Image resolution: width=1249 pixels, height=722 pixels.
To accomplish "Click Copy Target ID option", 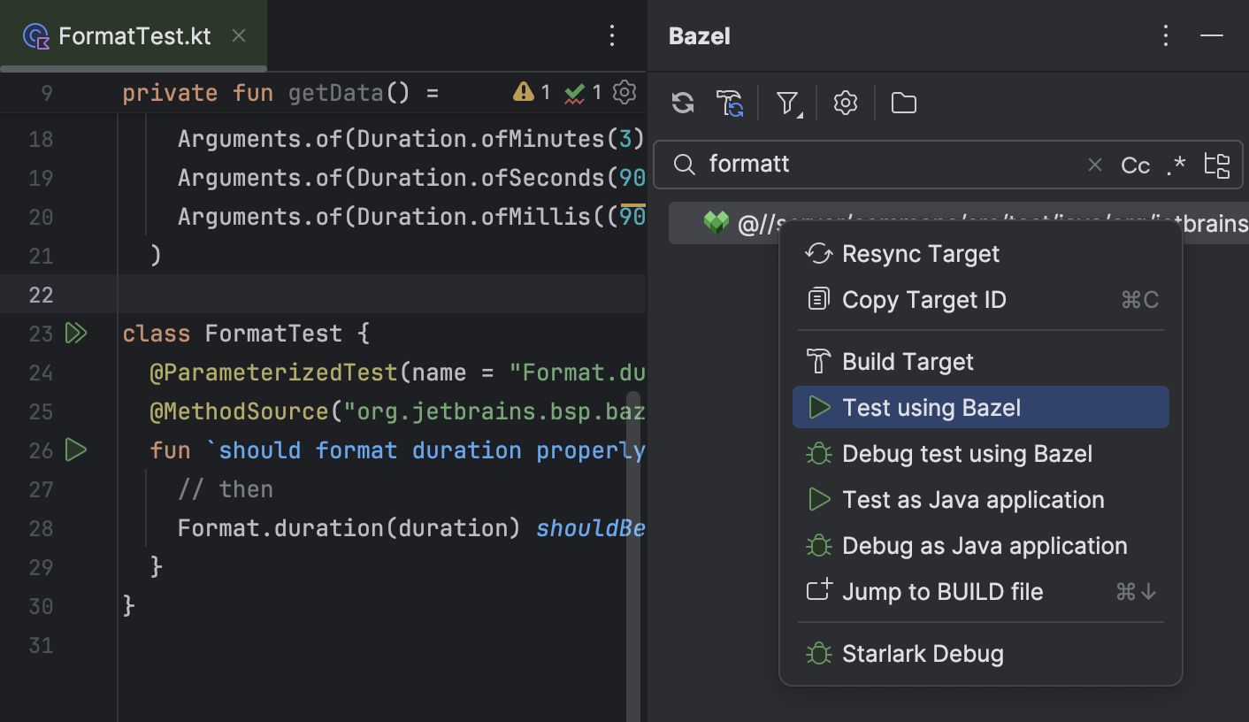I will pos(924,299).
